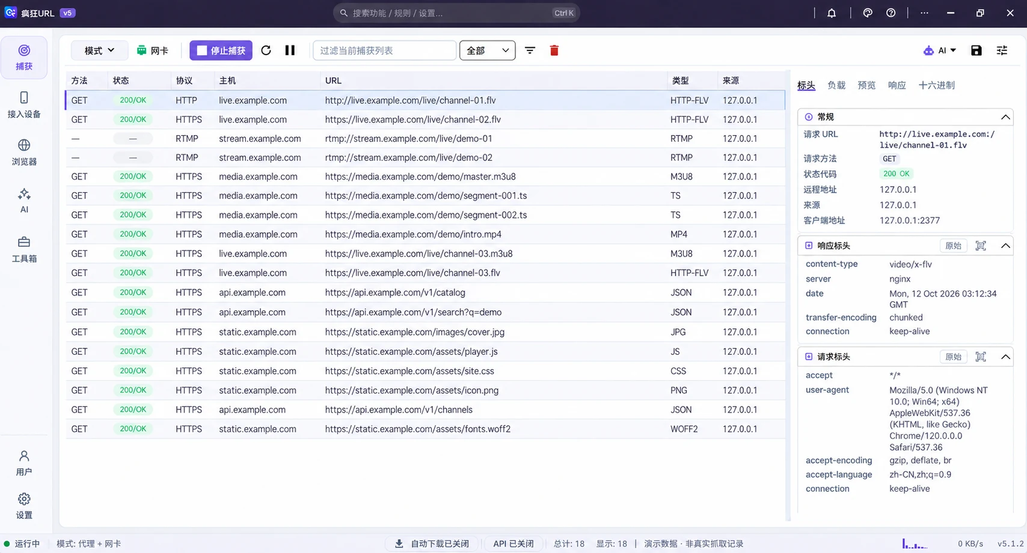1027x553 pixels.
Task: Select the search?q=demo request row
Action: [425, 312]
